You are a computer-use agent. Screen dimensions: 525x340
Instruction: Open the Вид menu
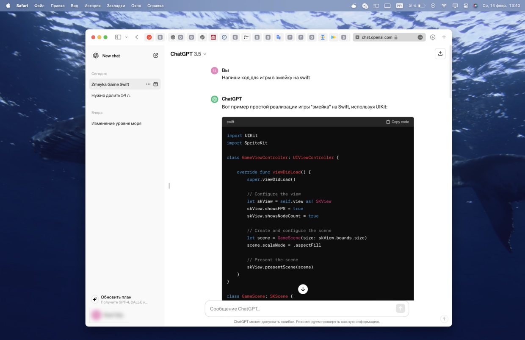75,6
